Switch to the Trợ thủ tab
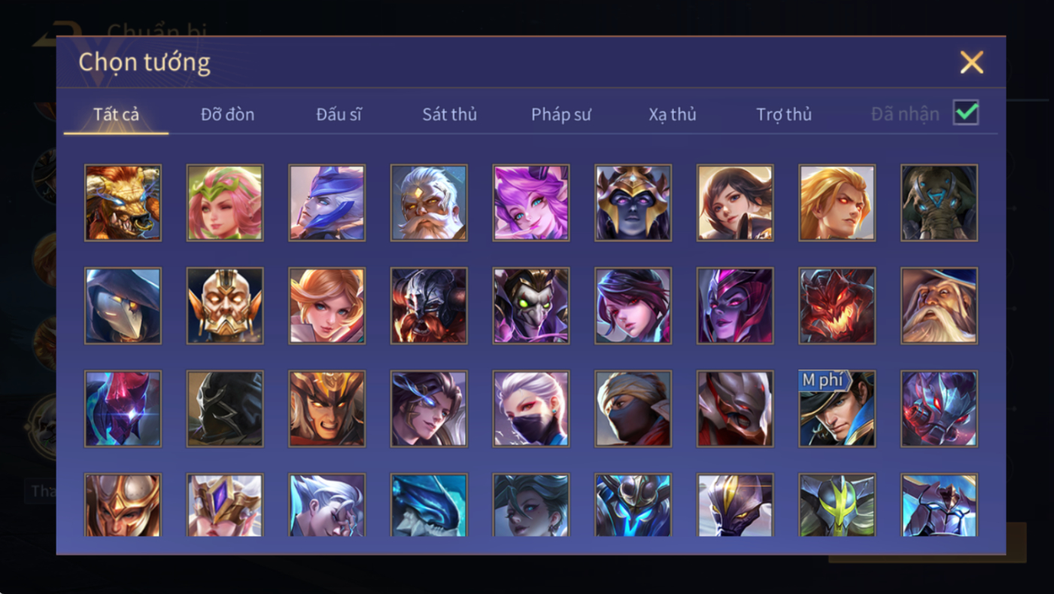This screenshot has width=1054, height=594. pyautogui.click(x=784, y=114)
